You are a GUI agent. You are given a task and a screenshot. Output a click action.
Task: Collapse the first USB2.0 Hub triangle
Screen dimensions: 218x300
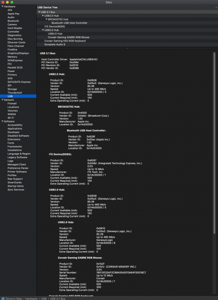tap(43, 16)
